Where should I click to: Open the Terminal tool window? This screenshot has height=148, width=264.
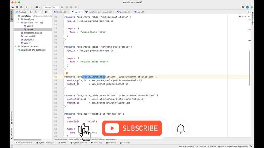point(111,143)
